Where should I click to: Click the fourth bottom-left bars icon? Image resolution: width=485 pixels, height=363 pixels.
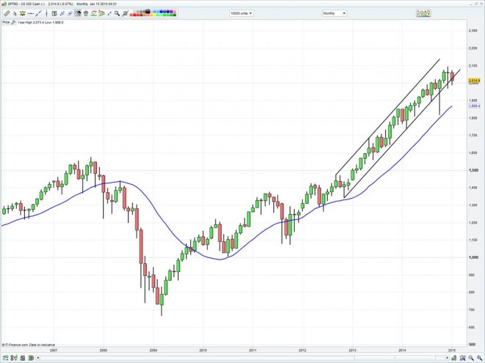(x=31, y=358)
